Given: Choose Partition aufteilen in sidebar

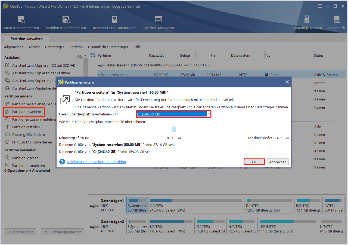Looking at the screenshot, I should [x=26, y=127].
